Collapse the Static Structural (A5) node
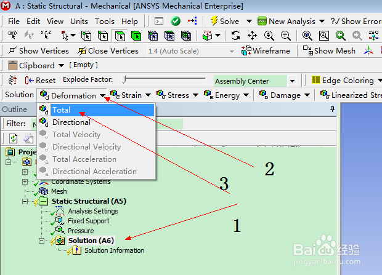 click(x=25, y=201)
